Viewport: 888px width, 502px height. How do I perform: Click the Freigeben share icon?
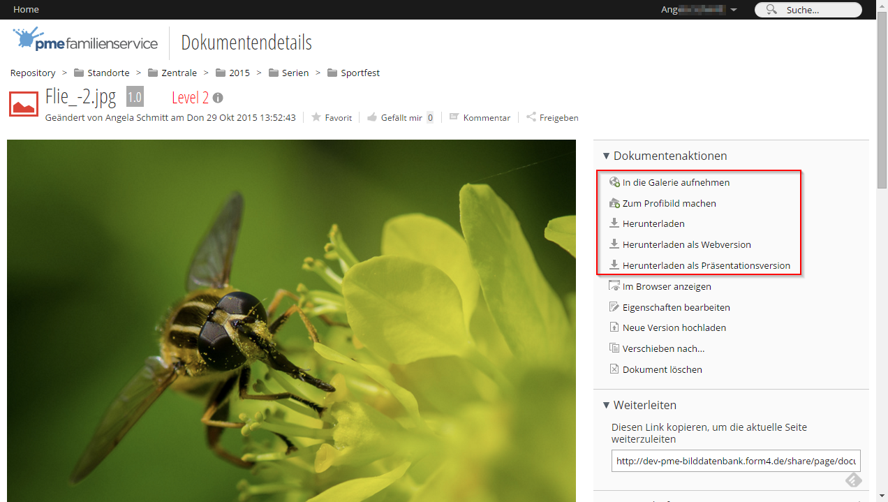(x=531, y=117)
